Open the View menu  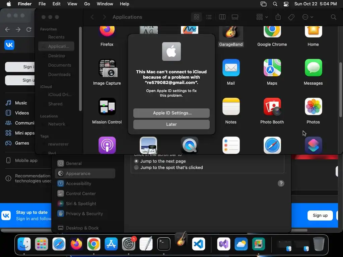(72, 4)
